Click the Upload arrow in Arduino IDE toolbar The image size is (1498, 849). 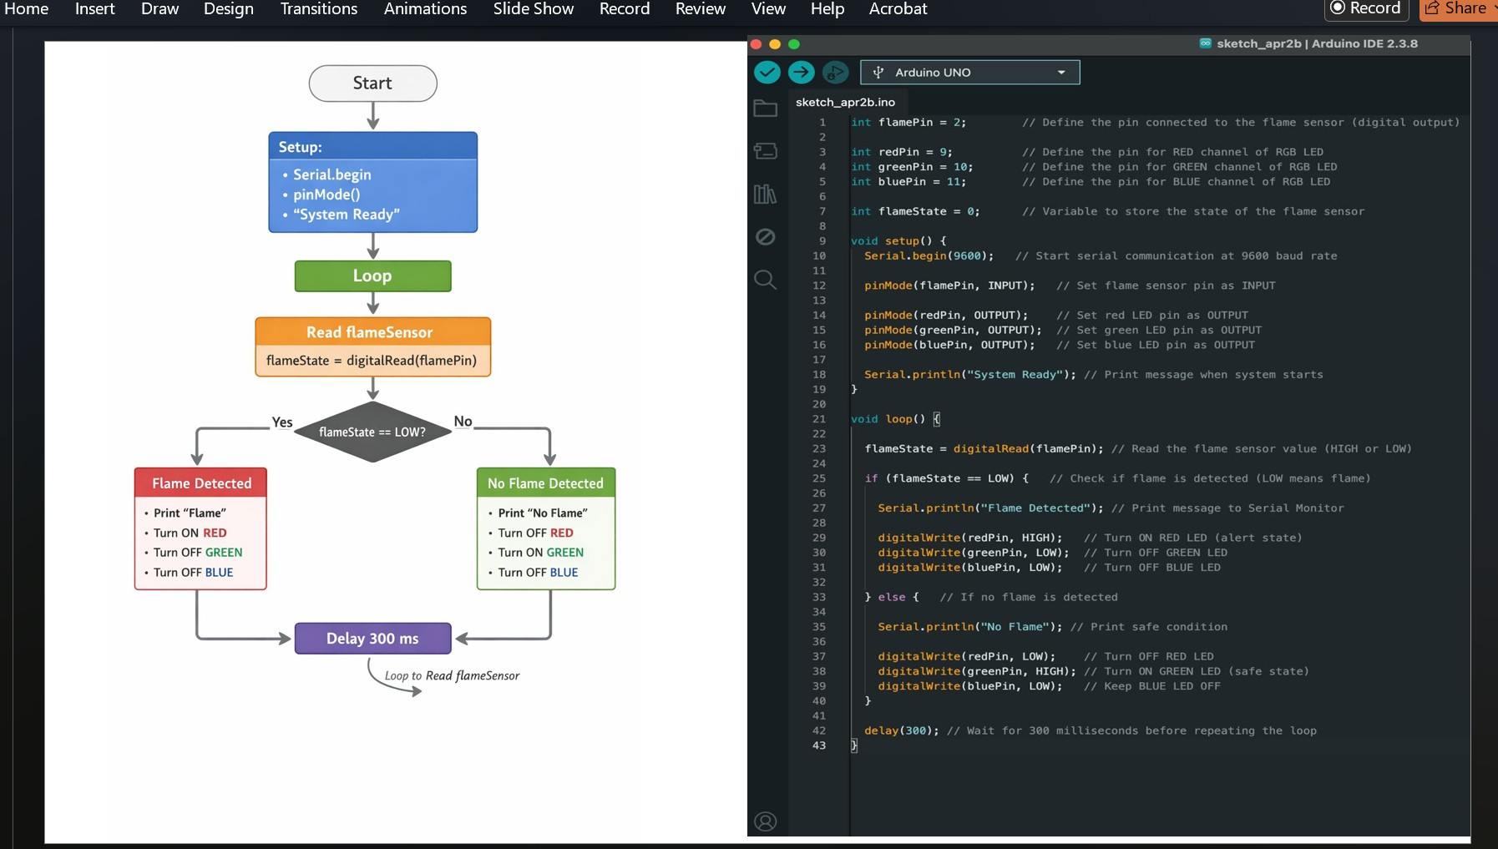(x=801, y=72)
